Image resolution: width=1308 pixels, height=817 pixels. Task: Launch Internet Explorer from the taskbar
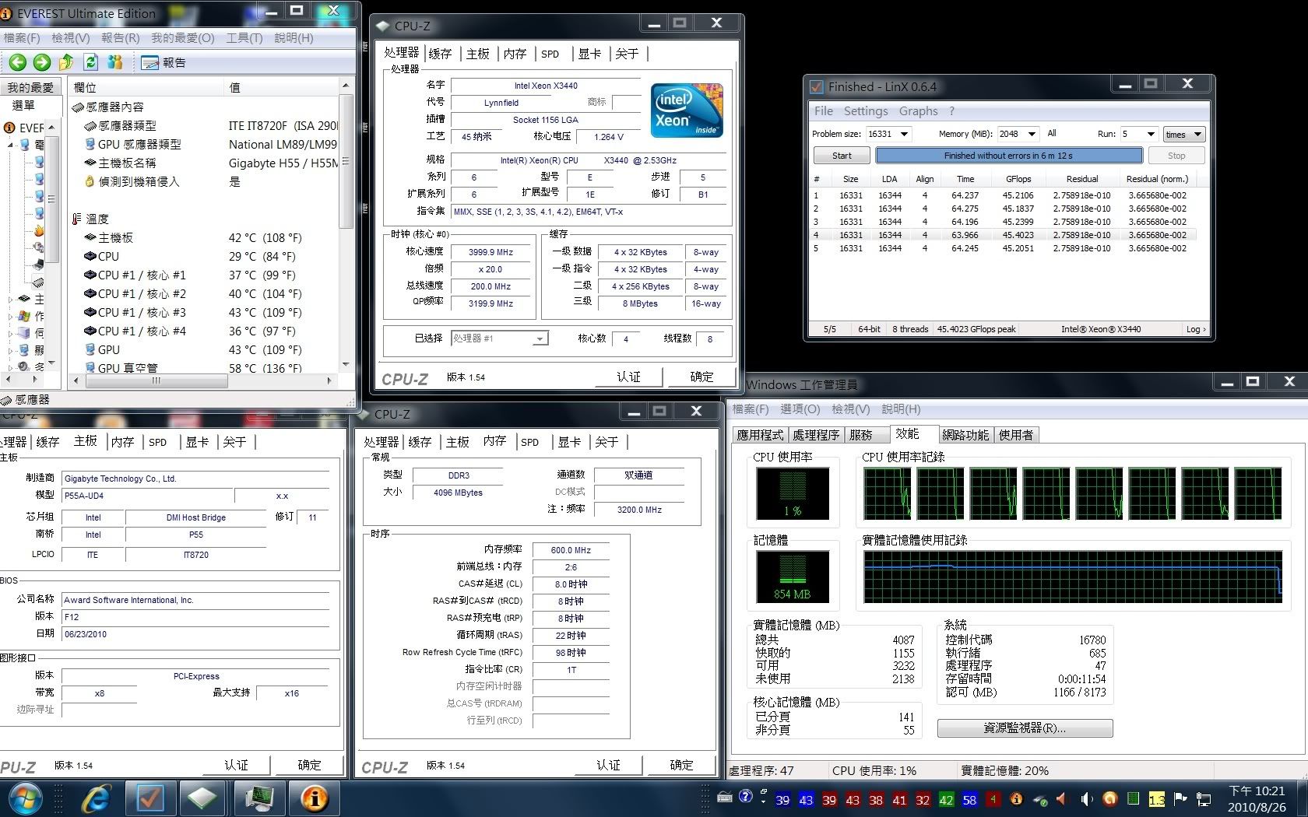coord(96,798)
